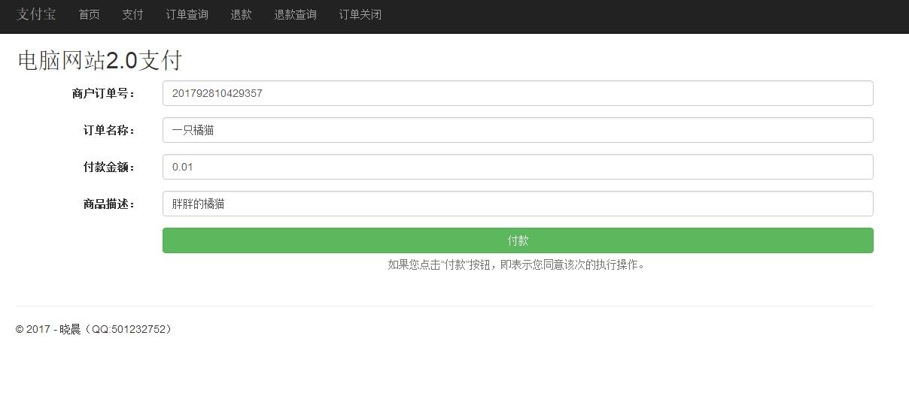The height and width of the screenshot is (417, 909).
Task: Go to 退款查询 page
Action: pos(295,14)
